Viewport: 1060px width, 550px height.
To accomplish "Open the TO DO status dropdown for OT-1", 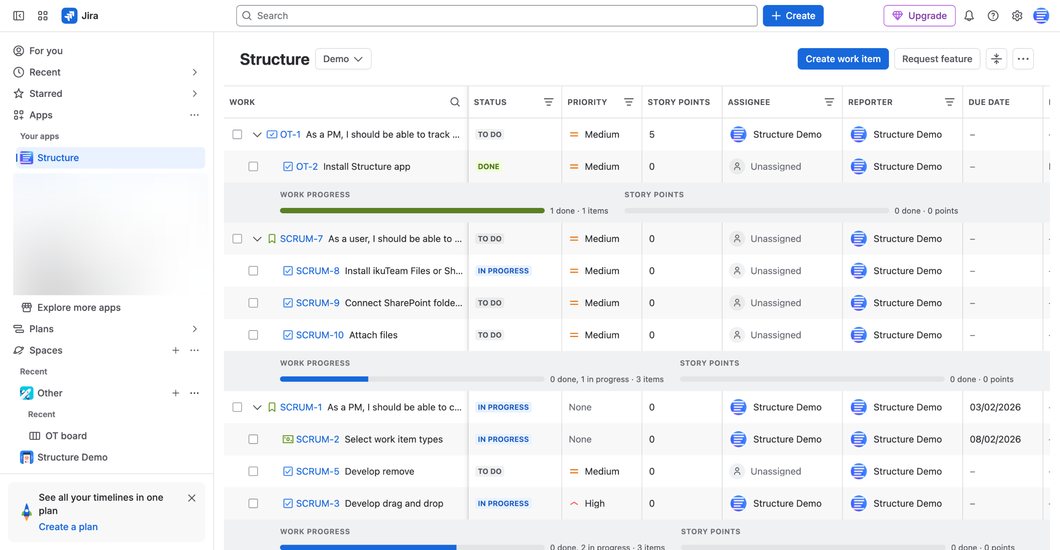I will tap(489, 135).
